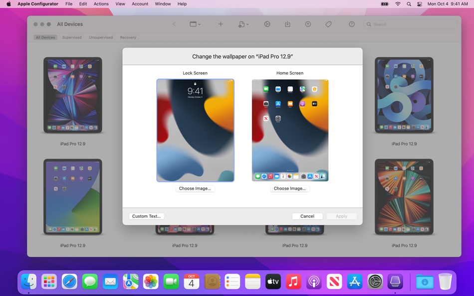This screenshot has height=296, width=474.
Task: Switch to the Recovery tab
Action: 128,37
